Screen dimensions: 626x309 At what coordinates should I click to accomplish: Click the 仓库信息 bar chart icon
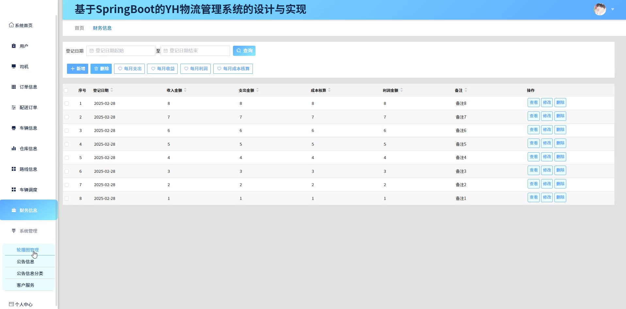pos(14,149)
